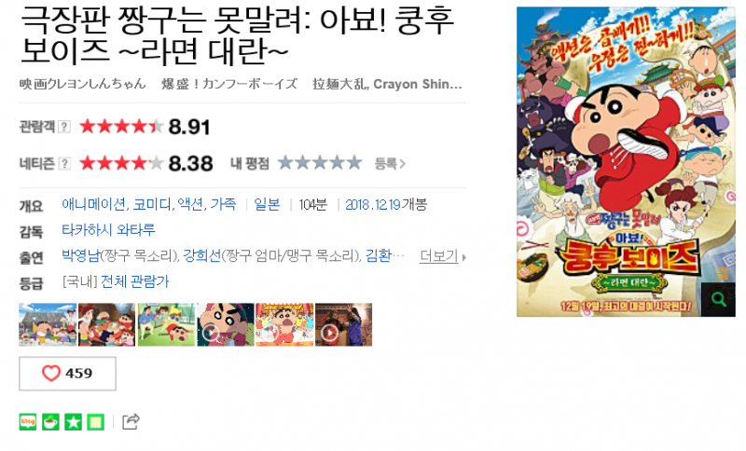The height and width of the screenshot is (451, 746).
Task: Click the 등록 rating submit link
Action: pos(390,163)
